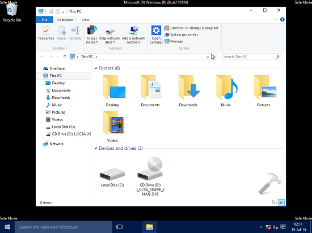Select OneDrive in navigation pane

pyautogui.click(x=54, y=68)
